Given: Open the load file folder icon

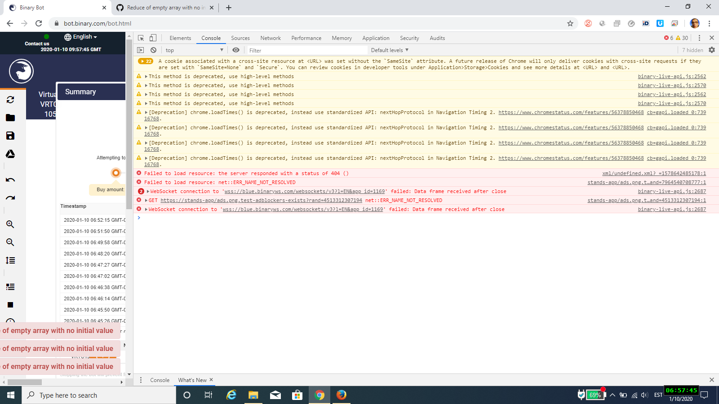Looking at the screenshot, I should click(x=10, y=118).
